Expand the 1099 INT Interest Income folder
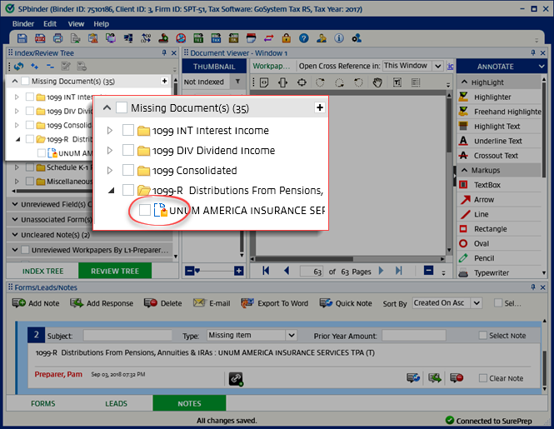Image resolution: width=554 pixels, height=429 pixels. pyautogui.click(x=110, y=131)
